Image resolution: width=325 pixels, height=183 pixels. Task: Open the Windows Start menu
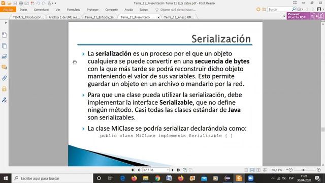pyautogui.click(x=6, y=178)
